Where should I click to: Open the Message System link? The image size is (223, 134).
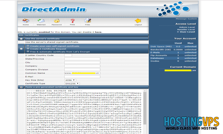click(186, 19)
